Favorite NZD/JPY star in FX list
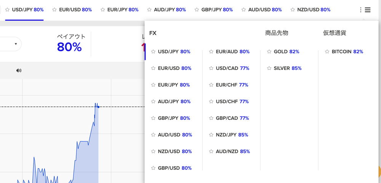Viewport: 381px width, 183px height. (x=211, y=135)
